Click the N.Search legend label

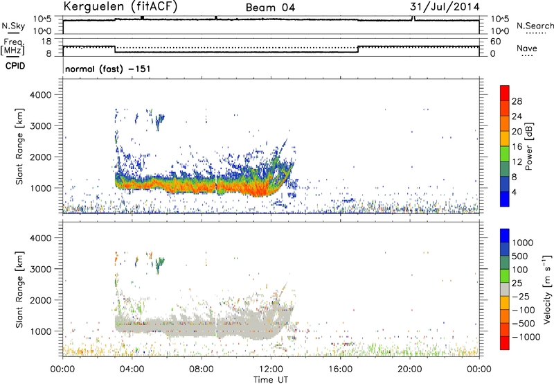535,26
